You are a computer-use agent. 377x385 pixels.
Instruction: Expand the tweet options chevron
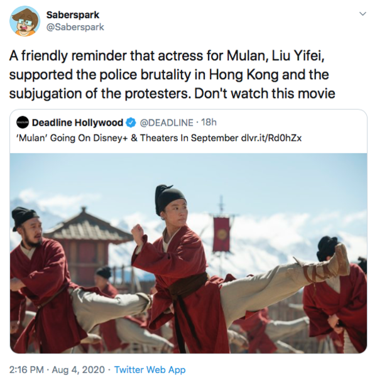[x=363, y=14]
